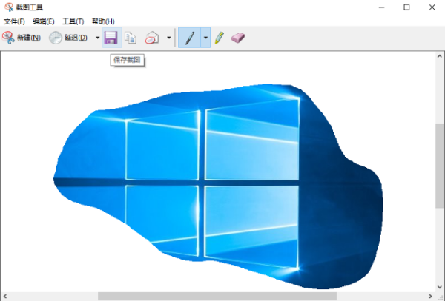445x301 pixels.
Task: Close the Snipping Tool window
Action: (x=432, y=7)
